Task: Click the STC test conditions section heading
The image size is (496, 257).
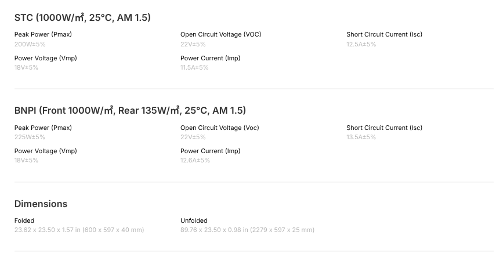Action: pyautogui.click(x=82, y=18)
